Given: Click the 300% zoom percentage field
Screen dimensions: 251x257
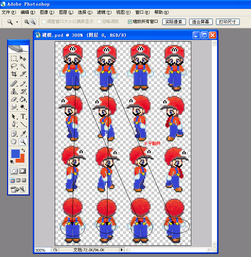Looking at the screenshot, I should click(x=42, y=250).
